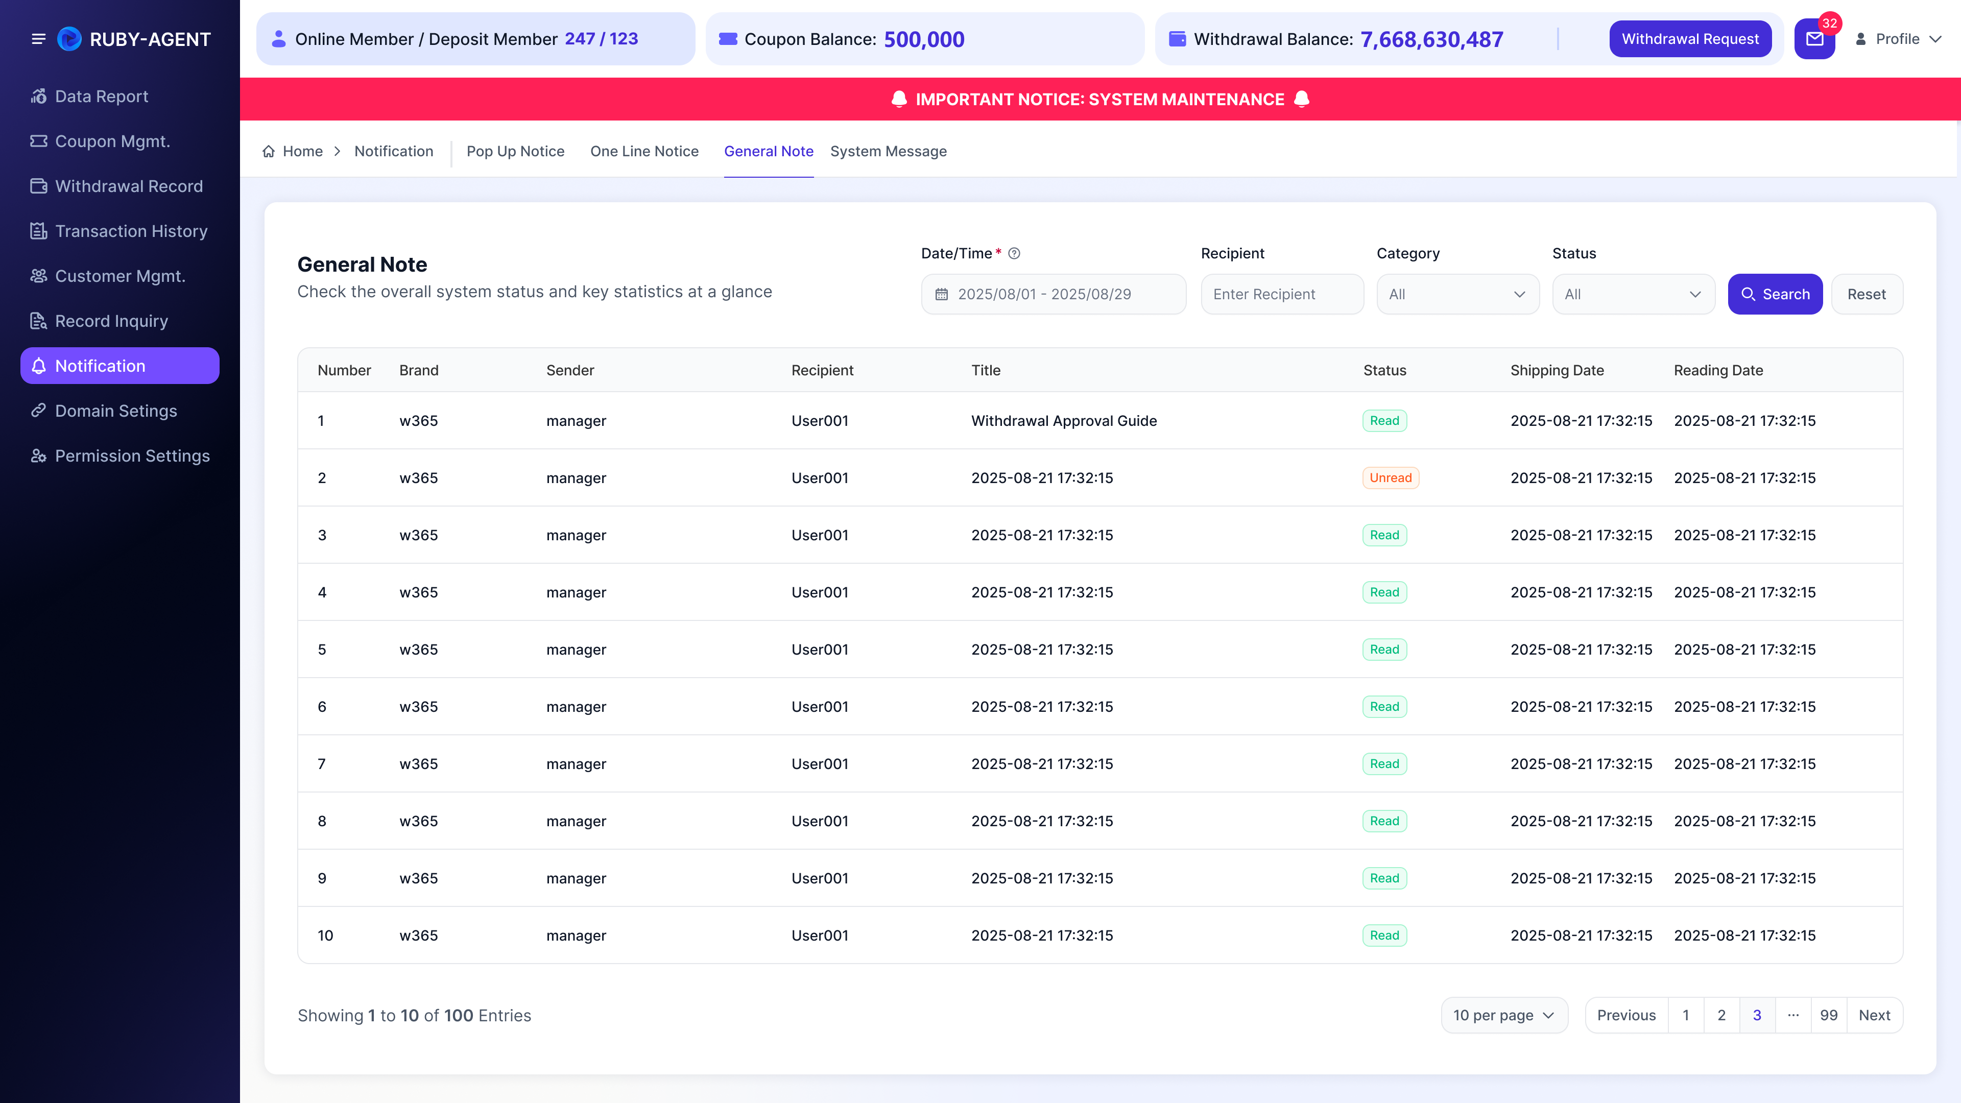
Task: Go to Next page in pagination
Action: tap(1874, 1016)
